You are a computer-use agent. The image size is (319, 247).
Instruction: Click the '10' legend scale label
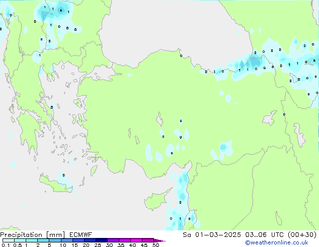tap(63, 245)
